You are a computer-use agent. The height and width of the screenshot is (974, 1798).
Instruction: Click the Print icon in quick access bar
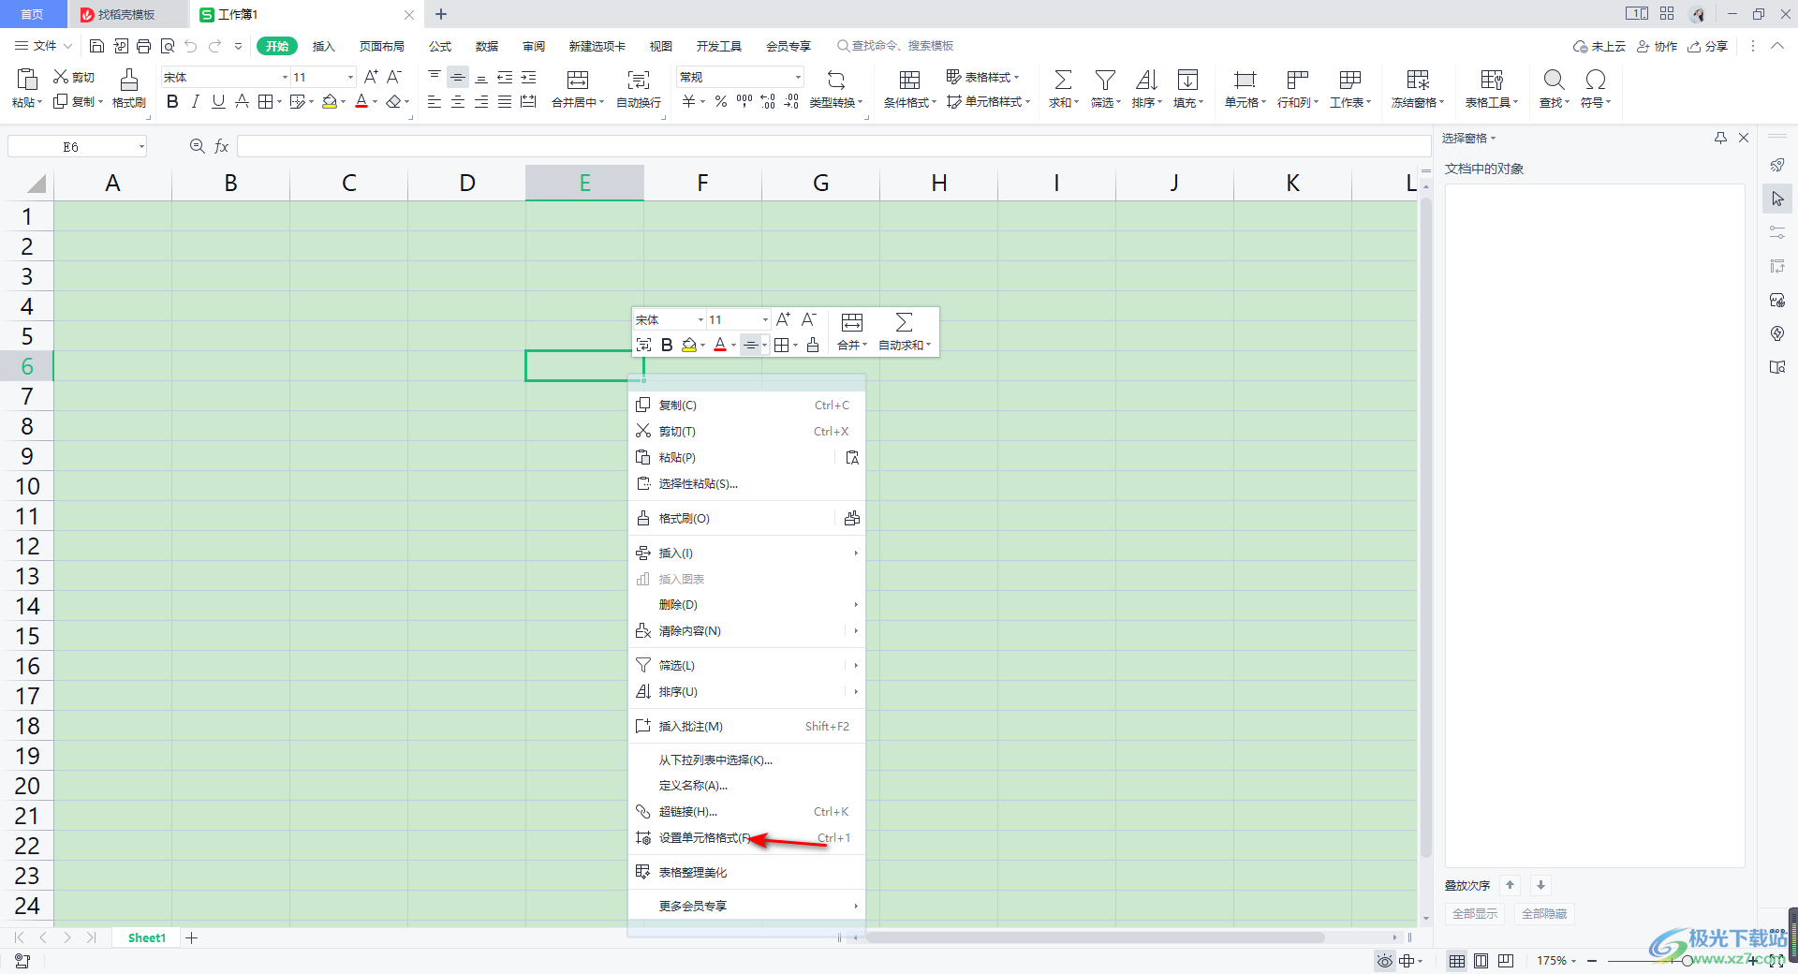[x=143, y=46]
